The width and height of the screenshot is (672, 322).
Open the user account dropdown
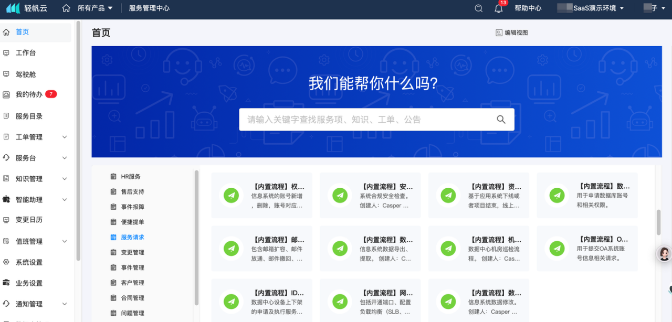[654, 8]
